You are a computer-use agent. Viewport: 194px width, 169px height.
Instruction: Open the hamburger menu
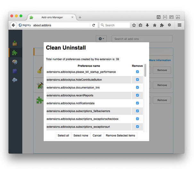tap(180, 25)
